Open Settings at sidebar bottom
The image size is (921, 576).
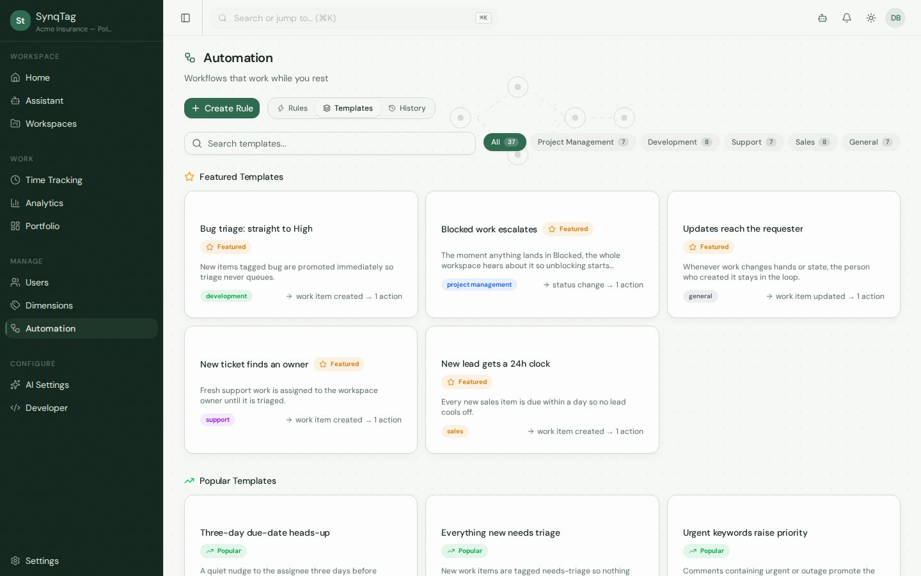(81, 561)
